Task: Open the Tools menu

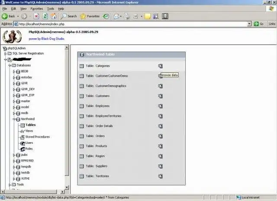Action: pyautogui.click(x=51, y=9)
